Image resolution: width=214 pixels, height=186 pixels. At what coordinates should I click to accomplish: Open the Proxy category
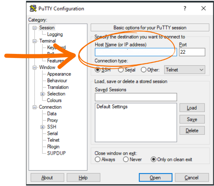52,120
